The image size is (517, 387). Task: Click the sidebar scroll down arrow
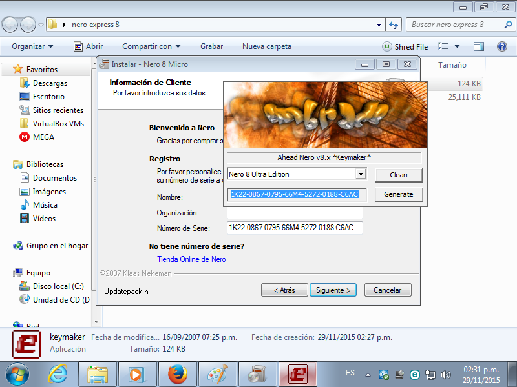click(x=96, y=321)
